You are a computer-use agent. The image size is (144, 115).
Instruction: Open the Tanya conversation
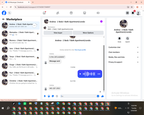tap(20, 58)
